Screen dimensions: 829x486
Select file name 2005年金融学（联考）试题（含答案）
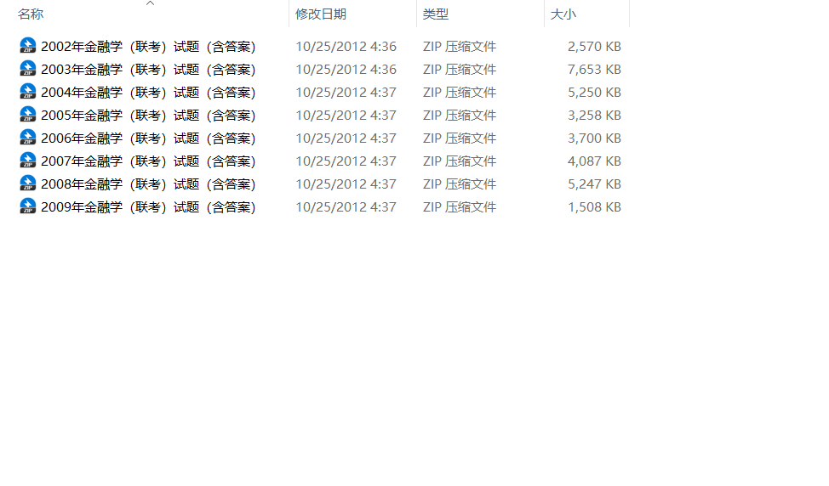[x=148, y=115]
